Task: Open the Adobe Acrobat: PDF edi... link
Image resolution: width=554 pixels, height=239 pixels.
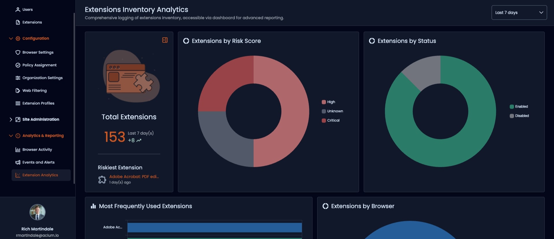Action: pyautogui.click(x=134, y=177)
